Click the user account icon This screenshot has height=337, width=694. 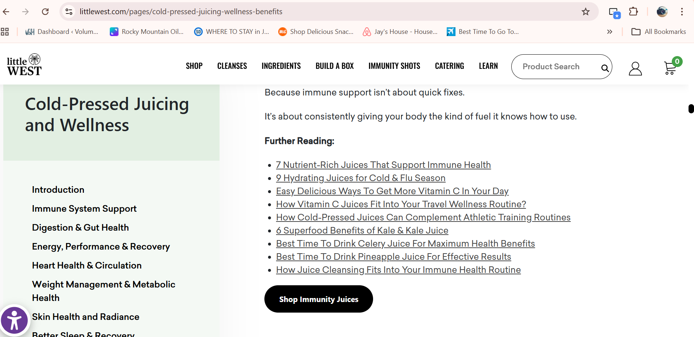[x=635, y=68]
